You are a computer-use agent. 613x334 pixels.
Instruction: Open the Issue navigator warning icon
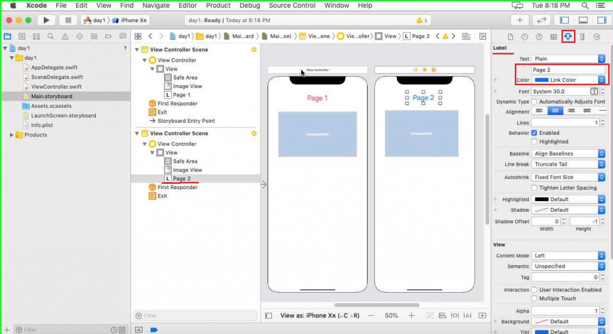click(65, 37)
